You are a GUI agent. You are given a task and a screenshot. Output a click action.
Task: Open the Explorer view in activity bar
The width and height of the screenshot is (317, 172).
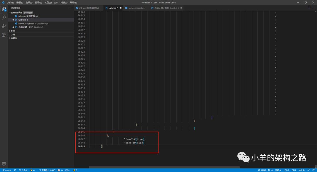[4, 9]
